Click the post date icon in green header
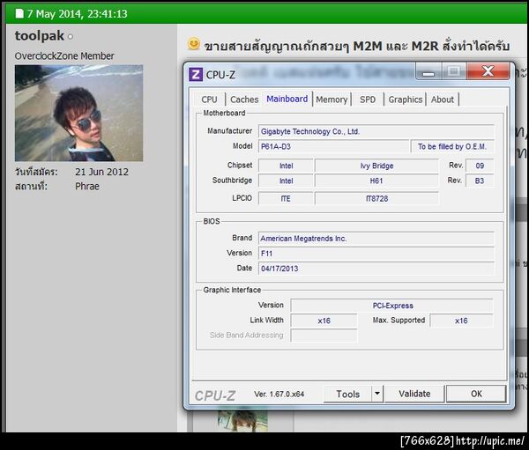 click(19, 13)
